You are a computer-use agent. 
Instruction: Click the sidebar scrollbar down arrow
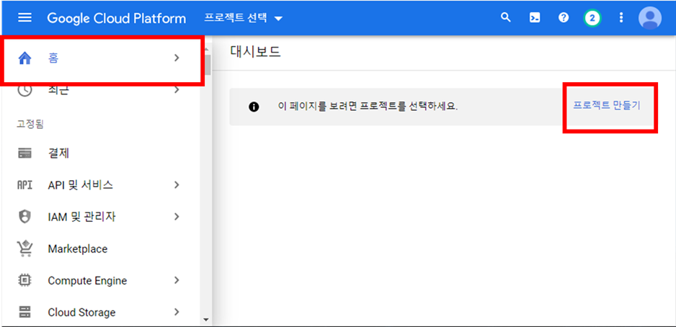pos(206,320)
